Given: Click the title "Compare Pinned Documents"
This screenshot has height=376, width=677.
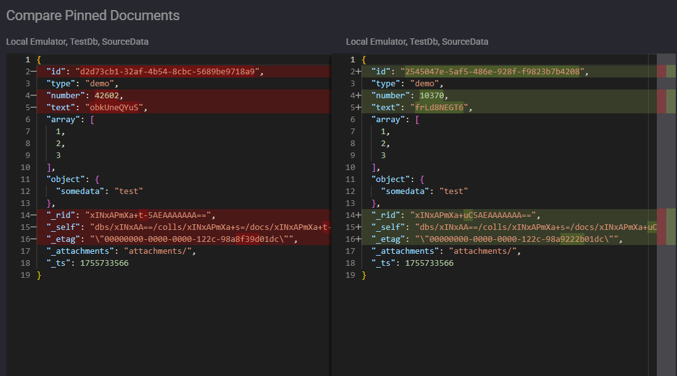Looking at the screenshot, I should (92, 15).
